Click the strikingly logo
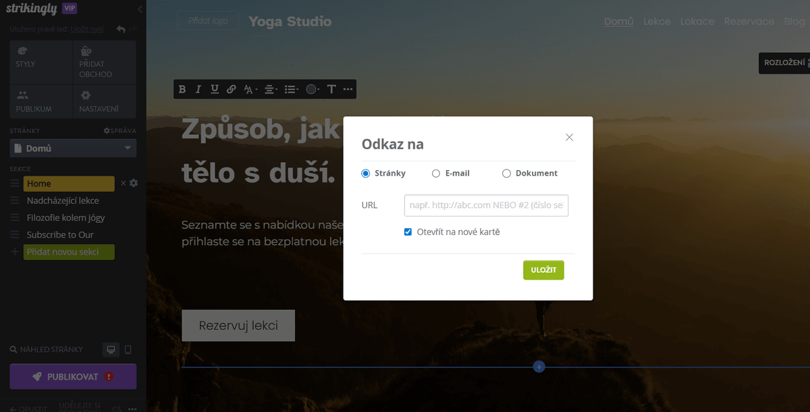This screenshot has height=412, width=810. tap(31, 9)
